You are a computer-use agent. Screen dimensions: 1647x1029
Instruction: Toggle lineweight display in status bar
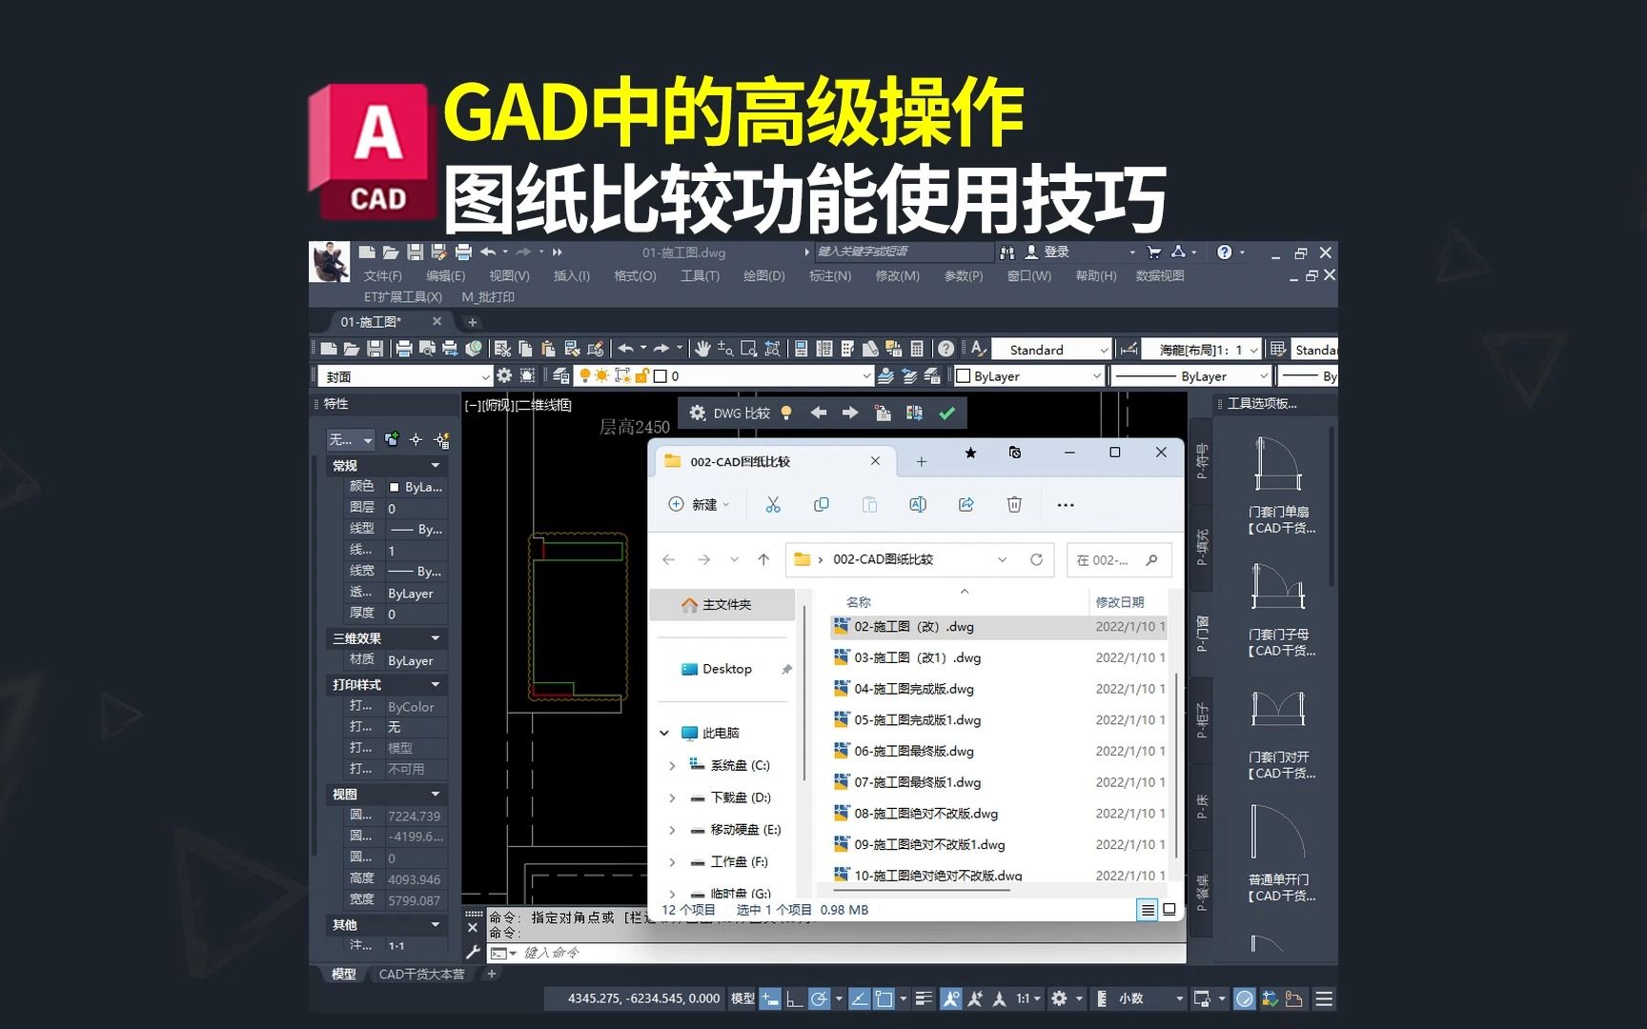click(x=924, y=999)
